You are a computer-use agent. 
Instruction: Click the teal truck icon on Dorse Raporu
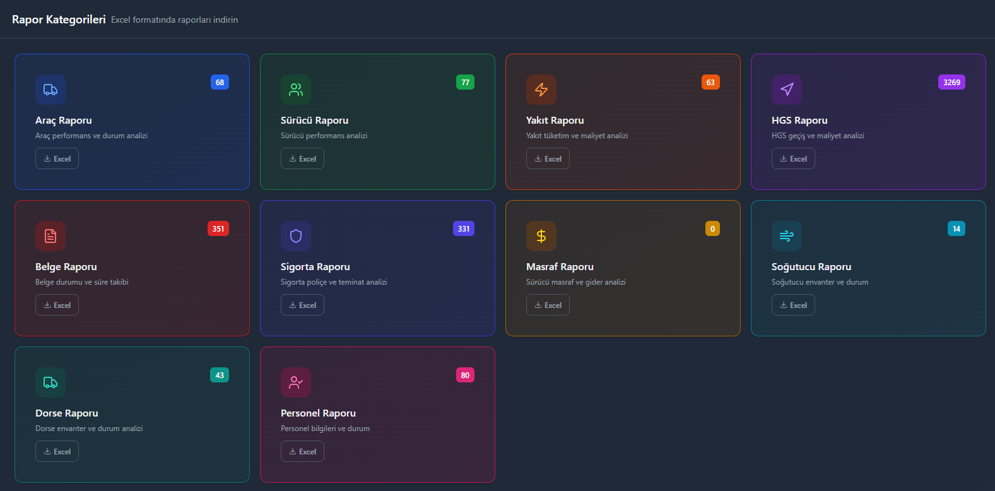pyautogui.click(x=50, y=382)
